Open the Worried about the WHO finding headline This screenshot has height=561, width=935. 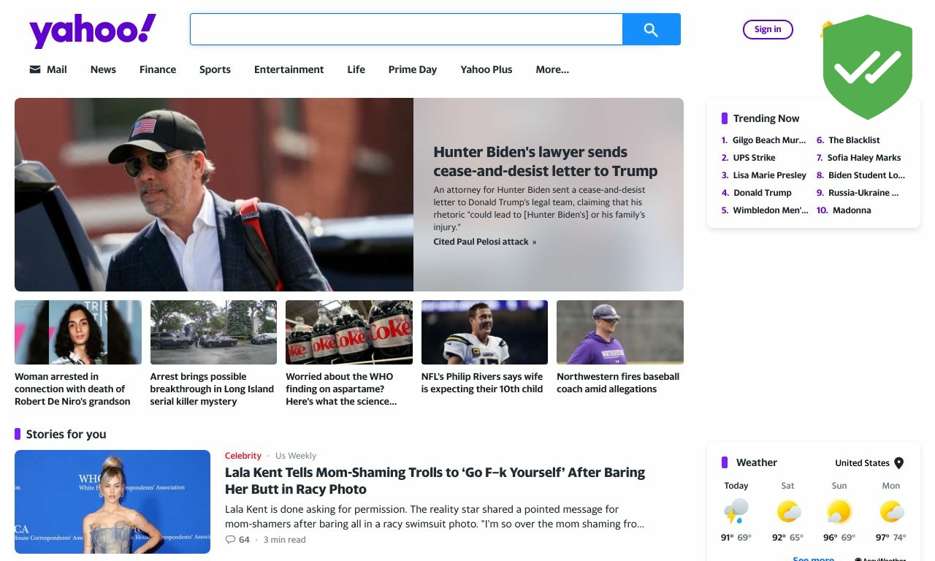(x=341, y=389)
